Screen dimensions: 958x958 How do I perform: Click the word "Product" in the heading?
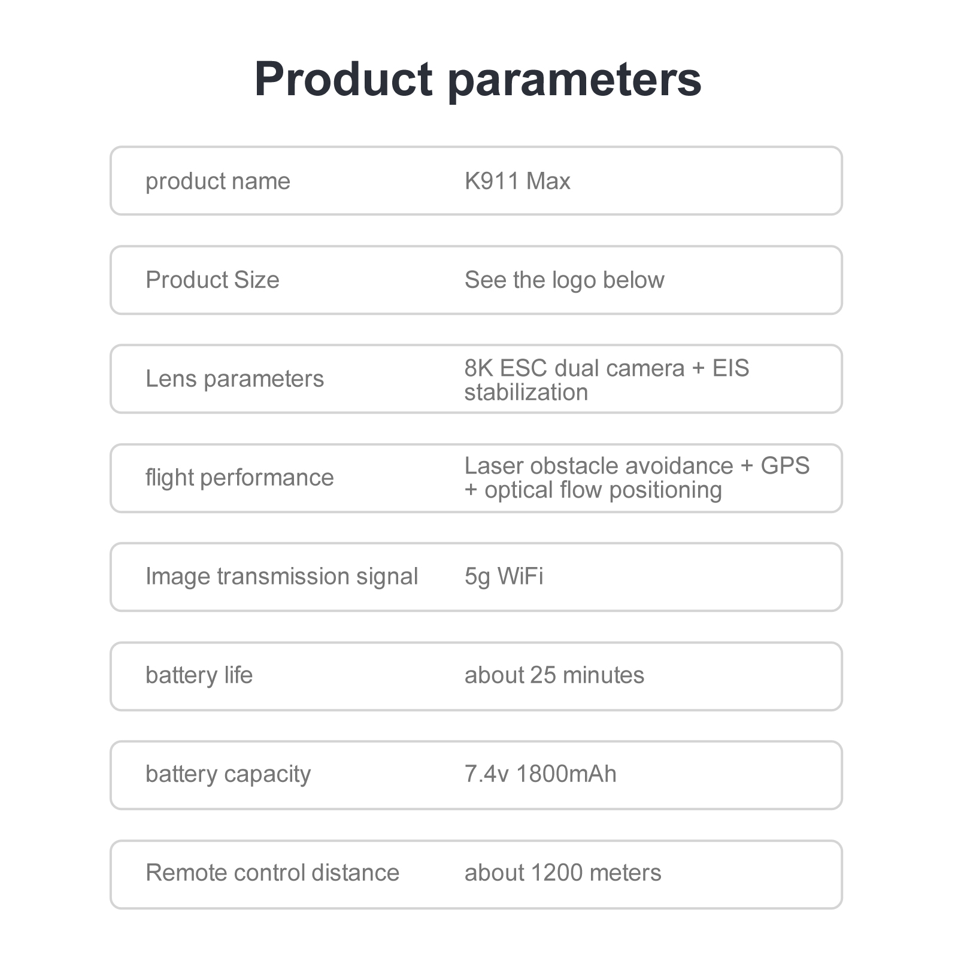(x=343, y=79)
